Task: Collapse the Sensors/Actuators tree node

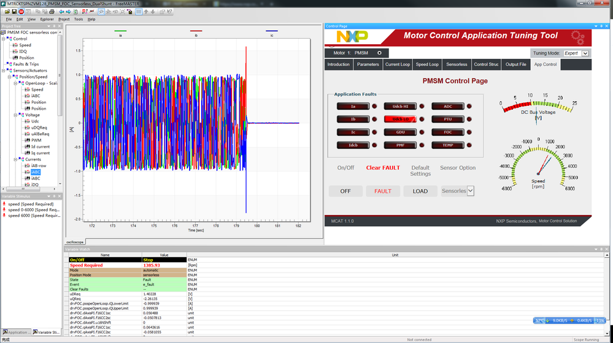Action: [4, 70]
